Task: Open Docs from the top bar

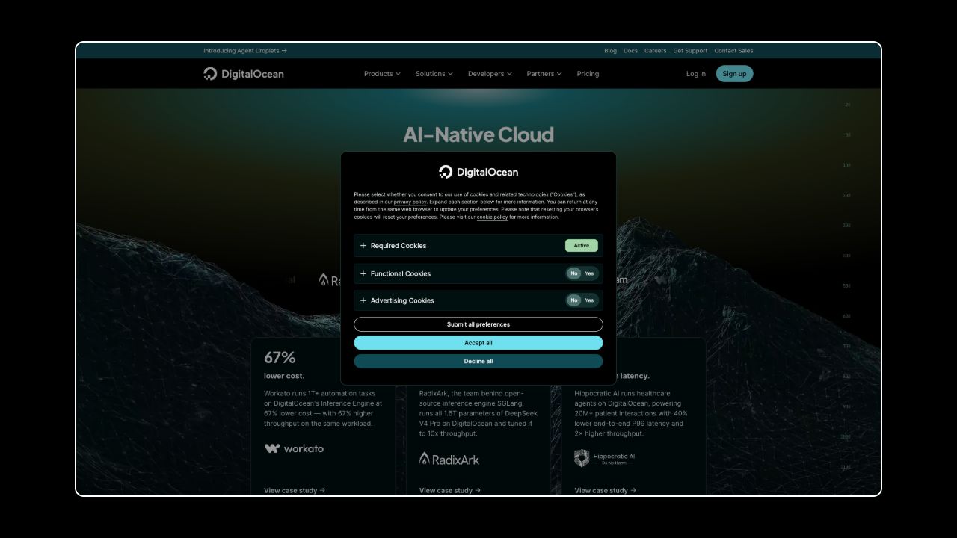Action: pyautogui.click(x=630, y=51)
